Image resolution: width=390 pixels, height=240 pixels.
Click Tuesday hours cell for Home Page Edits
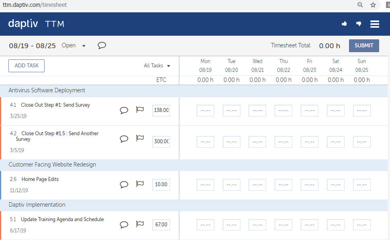(232, 185)
